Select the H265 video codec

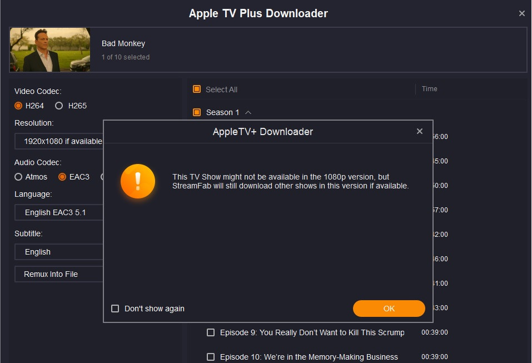[x=59, y=106]
